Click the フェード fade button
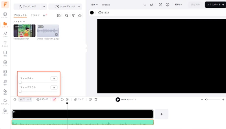This screenshot has width=226, height=129. 25,99
